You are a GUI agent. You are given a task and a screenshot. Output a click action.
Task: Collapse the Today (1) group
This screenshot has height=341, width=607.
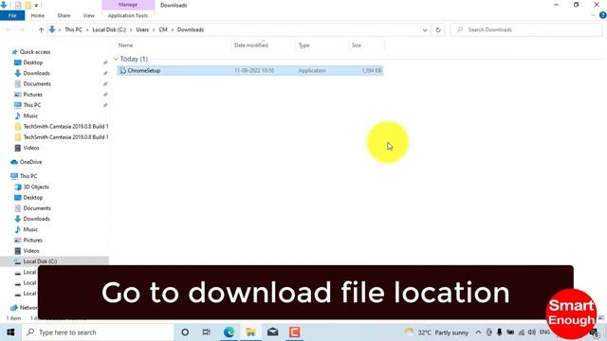[x=116, y=59]
